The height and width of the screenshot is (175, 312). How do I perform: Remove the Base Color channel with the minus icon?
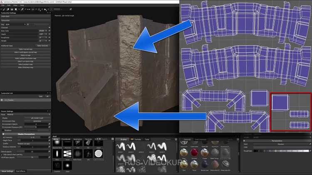click(x=50, y=31)
